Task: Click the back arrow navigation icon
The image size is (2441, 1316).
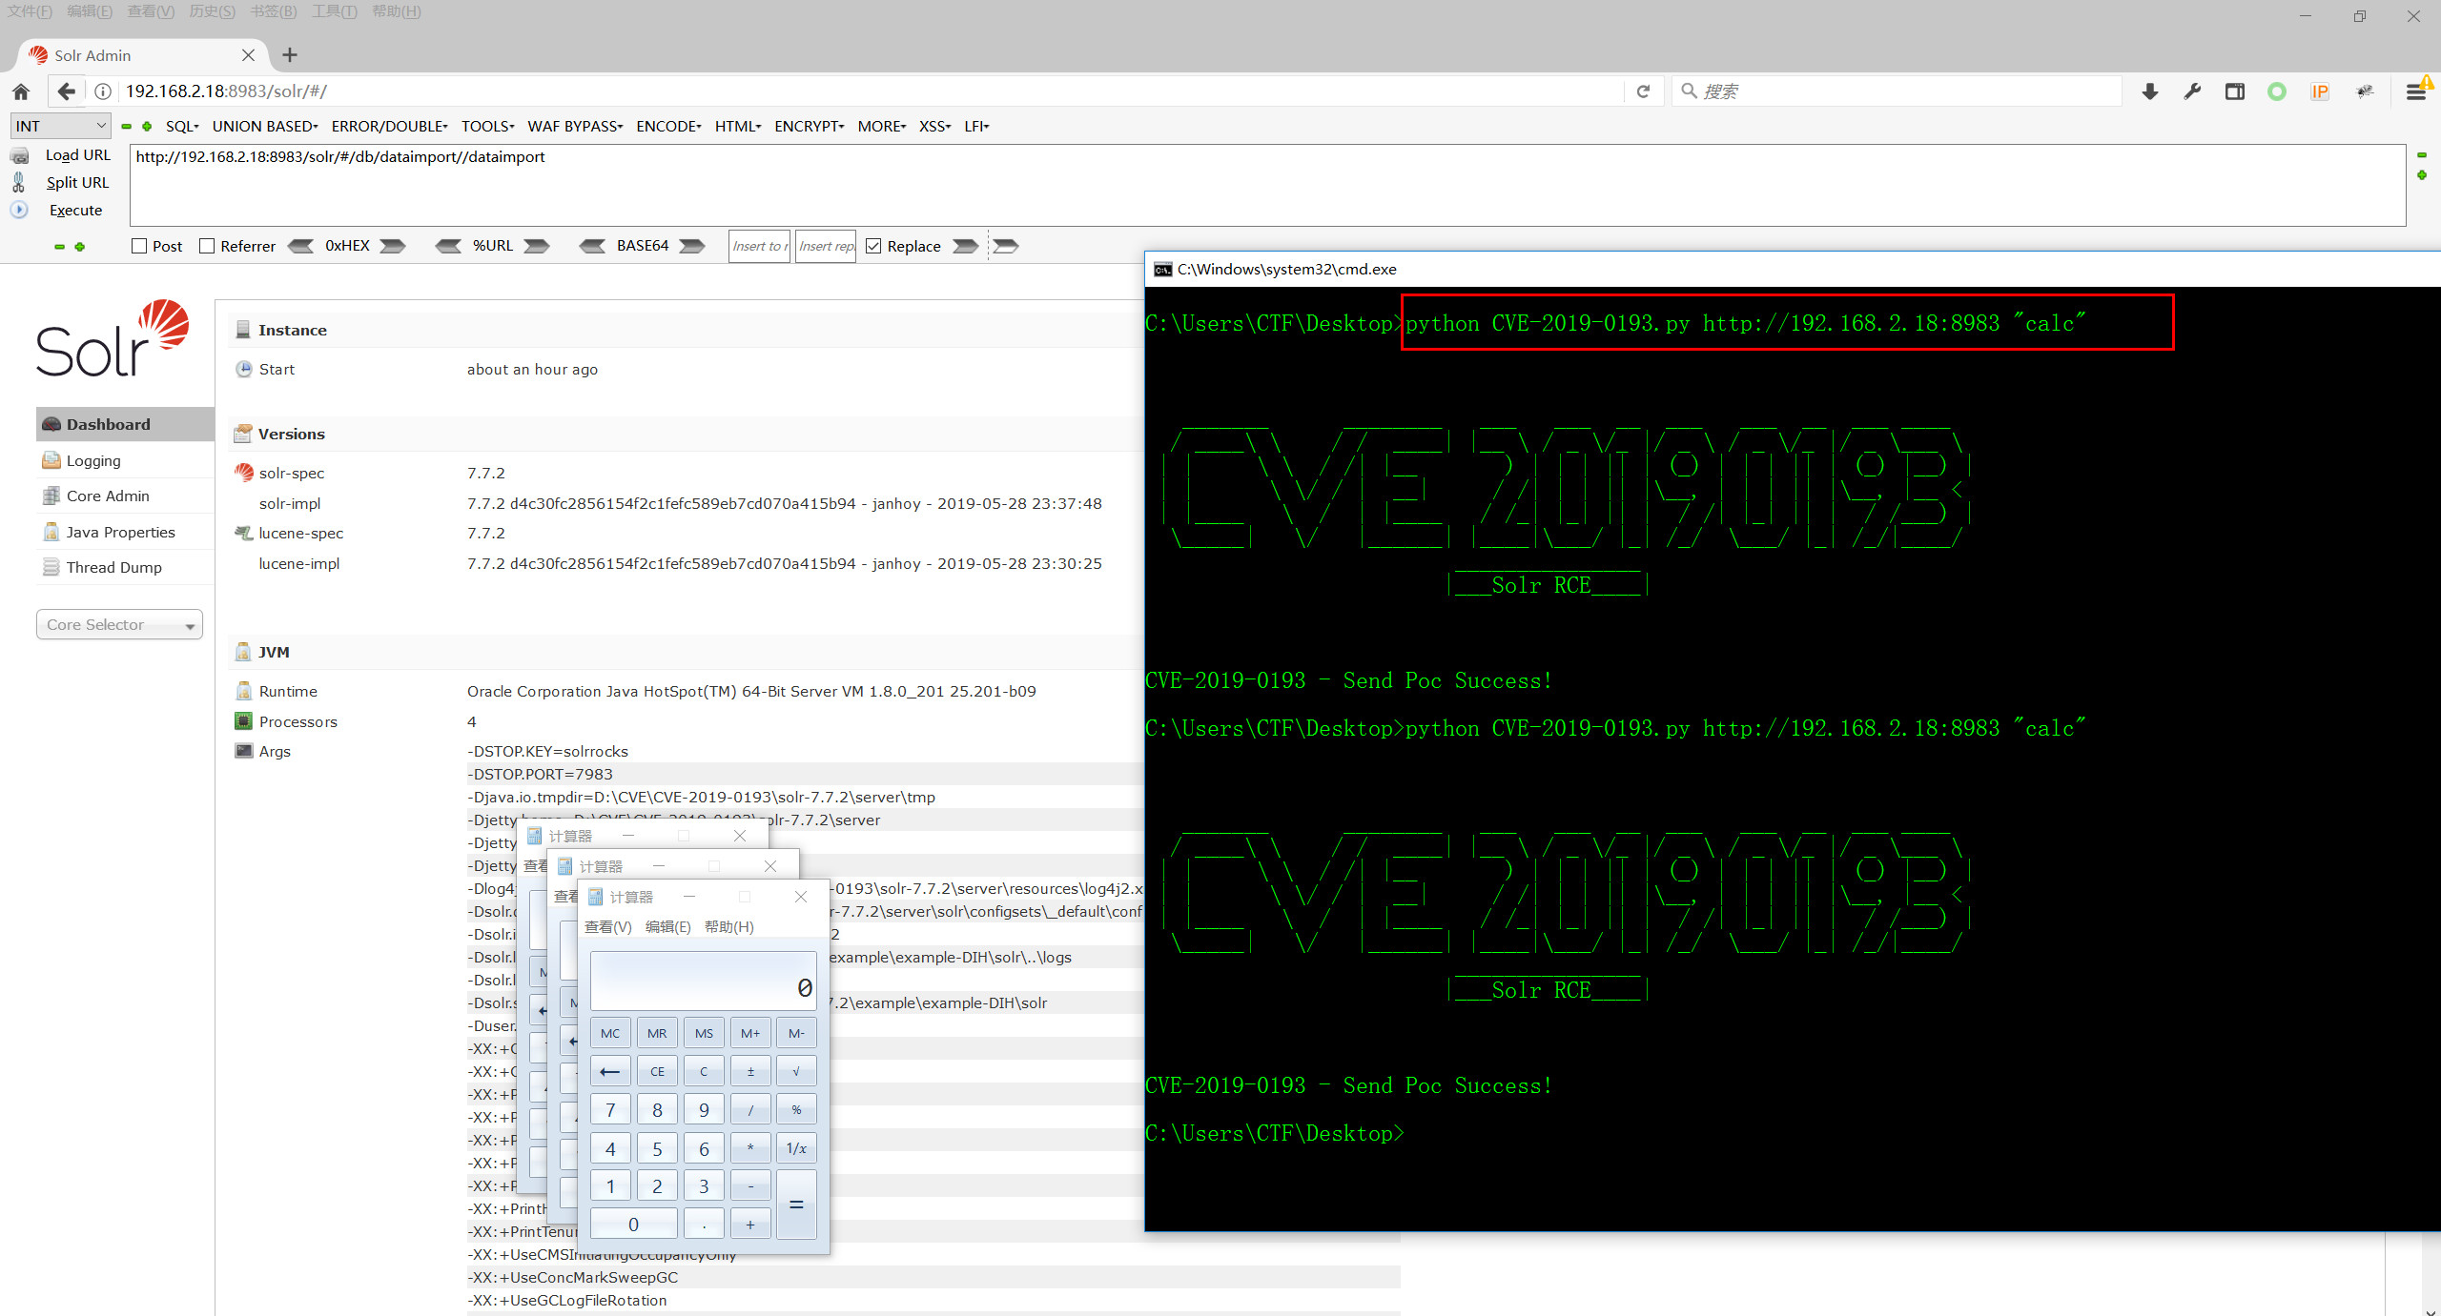Action: (x=66, y=91)
